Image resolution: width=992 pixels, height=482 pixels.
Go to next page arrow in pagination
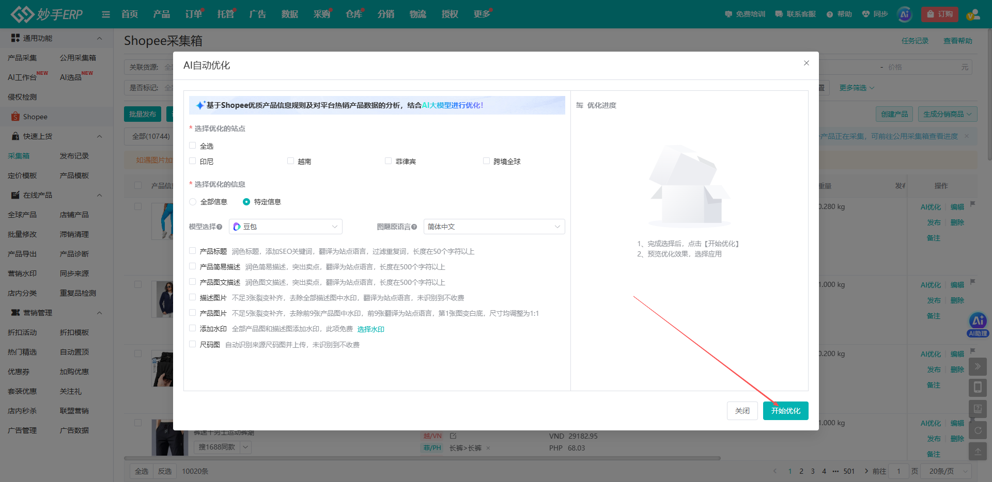coord(866,471)
